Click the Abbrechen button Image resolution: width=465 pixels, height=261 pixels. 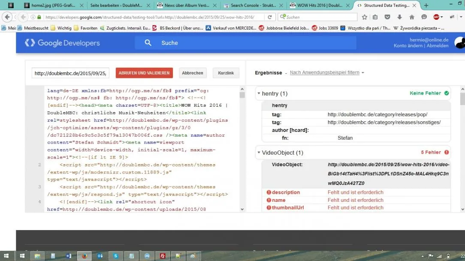coord(193,73)
